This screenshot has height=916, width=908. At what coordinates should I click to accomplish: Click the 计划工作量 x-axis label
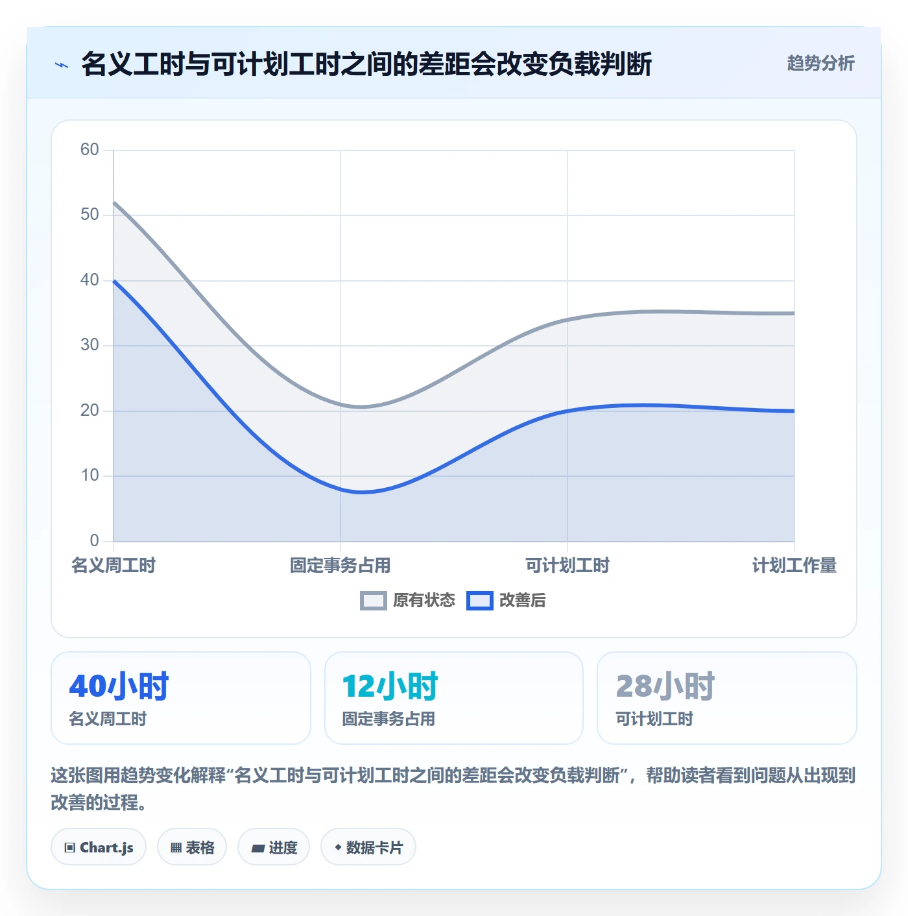pyautogui.click(x=794, y=566)
